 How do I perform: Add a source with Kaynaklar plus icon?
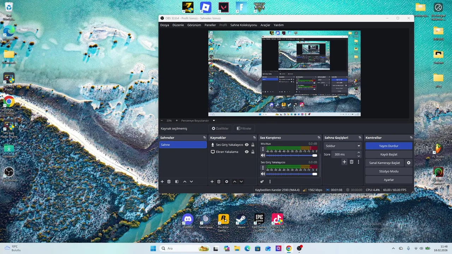[212, 182]
